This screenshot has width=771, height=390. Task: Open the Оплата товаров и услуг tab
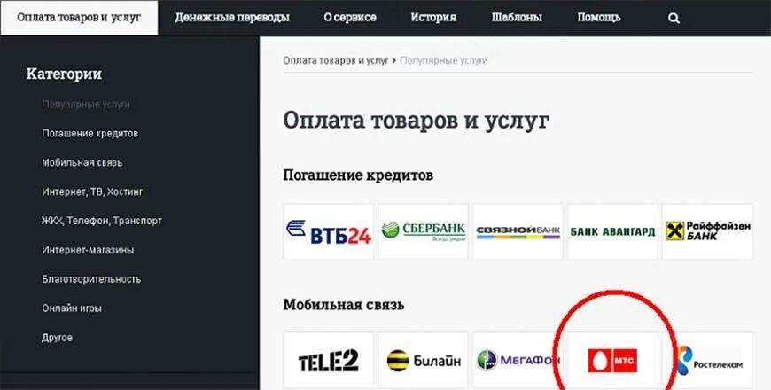click(x=79, y=18)
